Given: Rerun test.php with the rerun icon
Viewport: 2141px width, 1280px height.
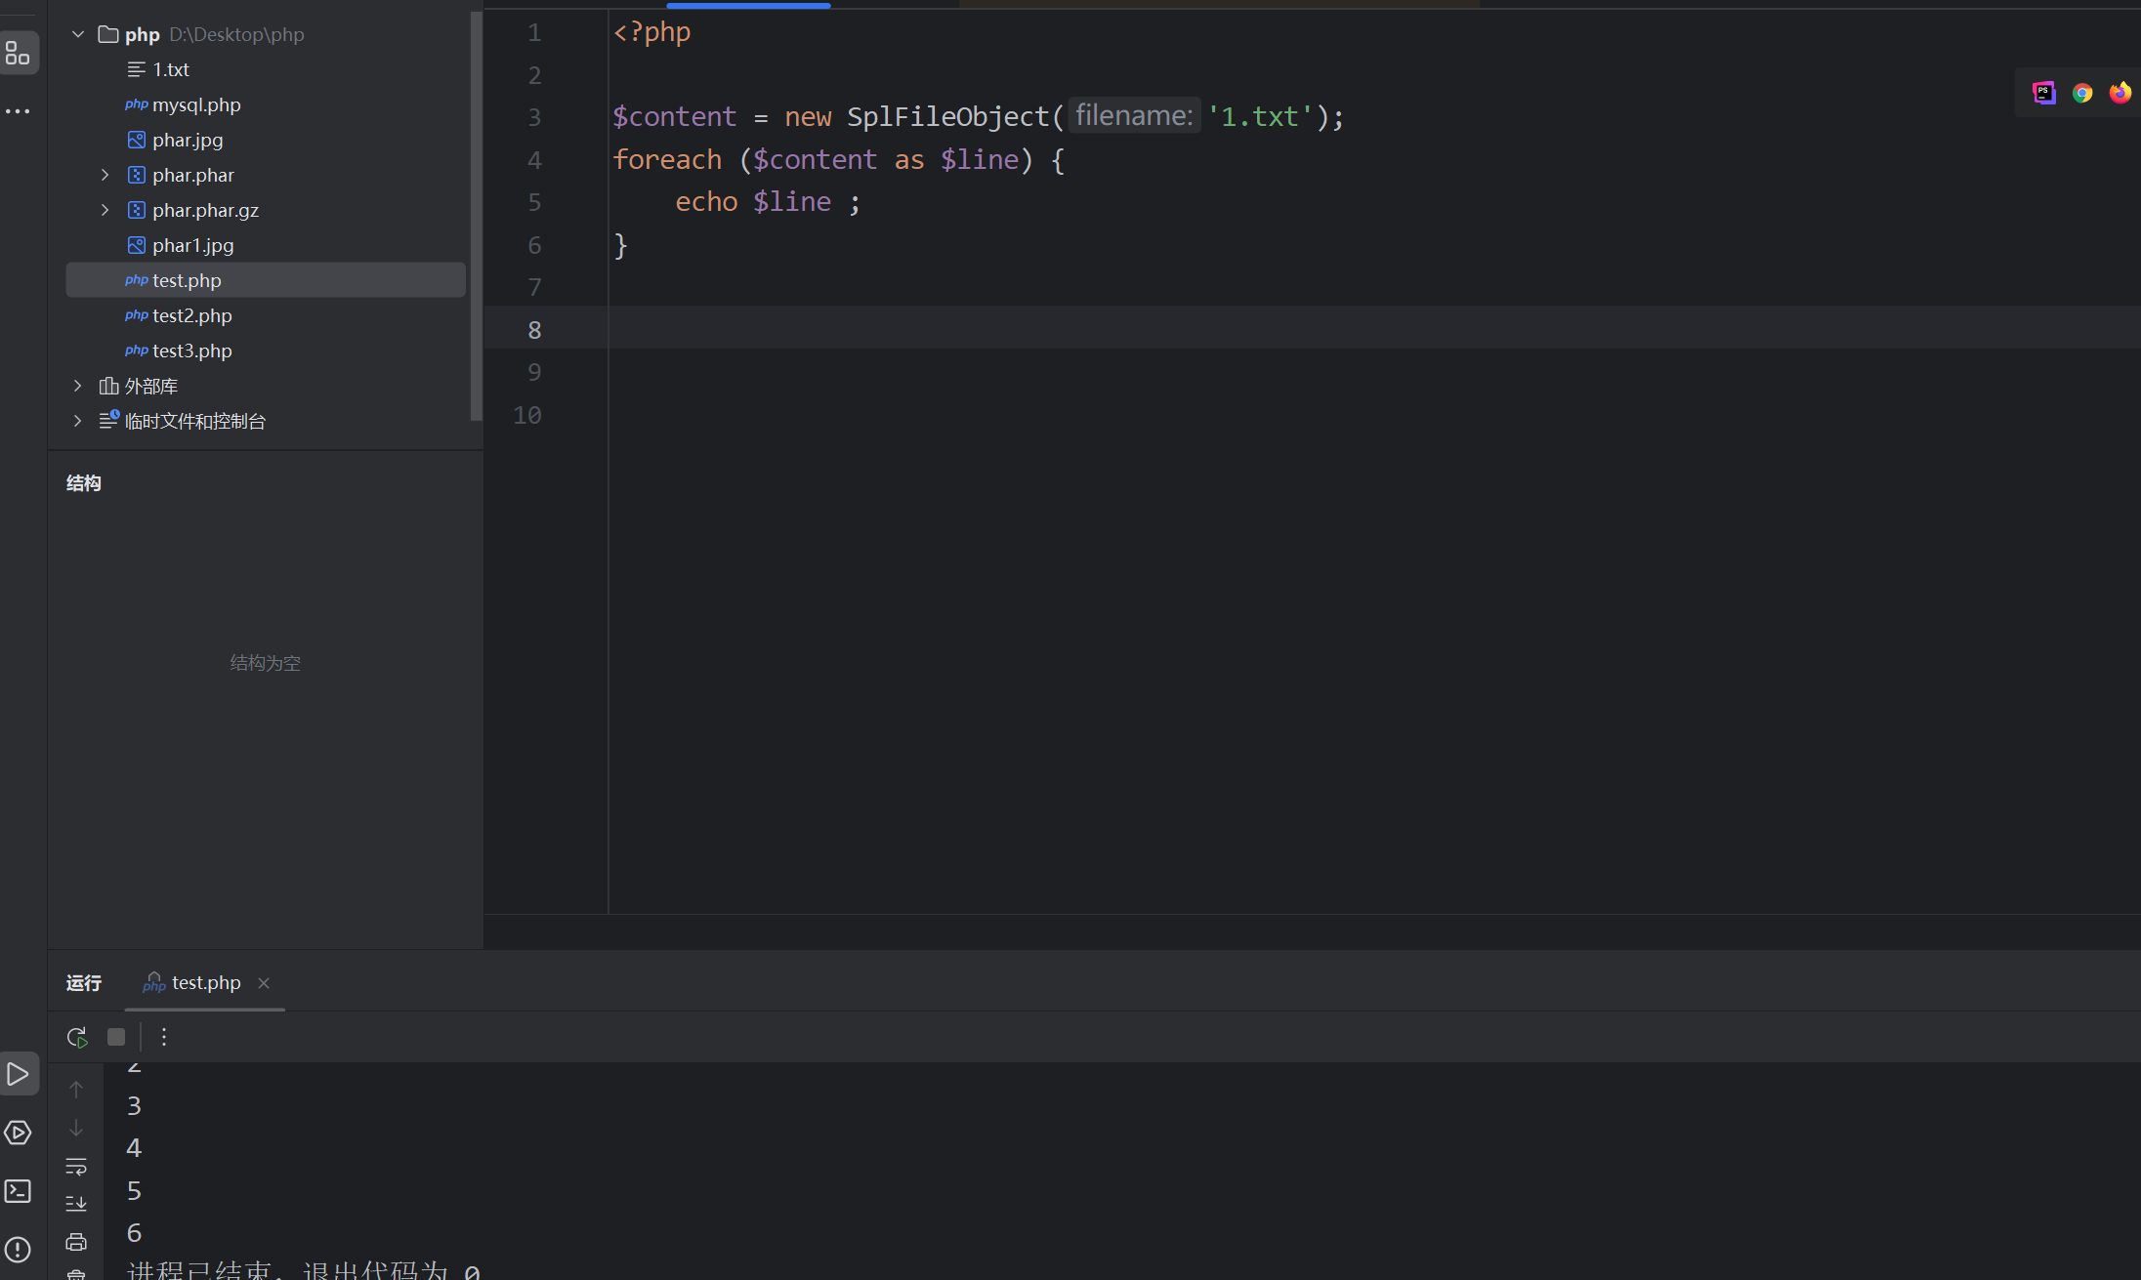Looking at the screenshot, I should point(76,1037).
